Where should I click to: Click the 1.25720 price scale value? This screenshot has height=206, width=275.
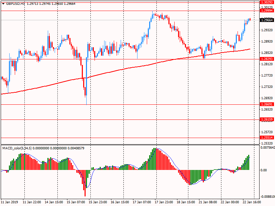point(267,132)
